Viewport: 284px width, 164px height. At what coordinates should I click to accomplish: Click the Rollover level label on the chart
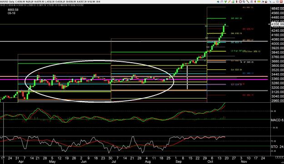pyautogui.click(x=252, y=51)
